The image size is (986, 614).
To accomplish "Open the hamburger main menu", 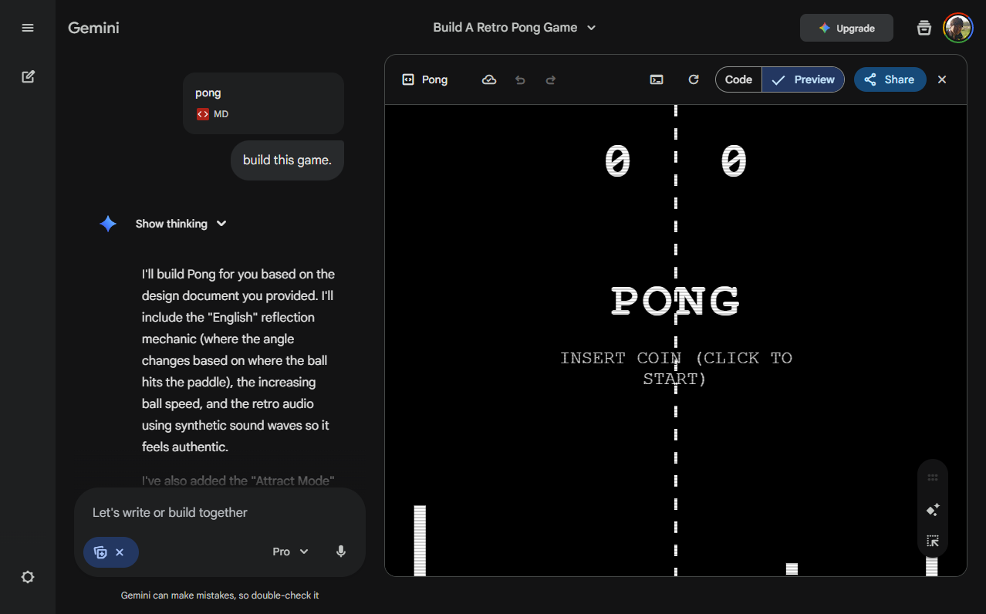I will (x=28, y=28).
